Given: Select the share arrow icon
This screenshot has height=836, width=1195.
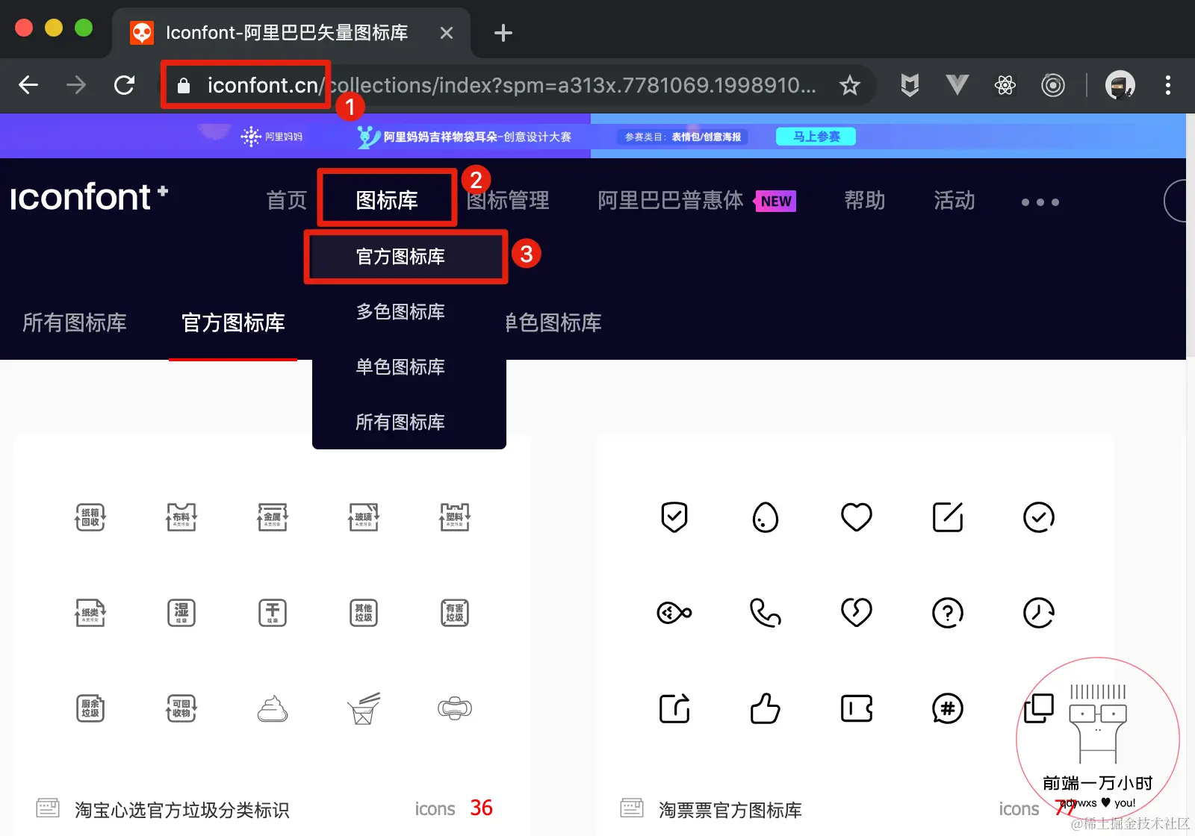Looking at the screenshot, I should (x=674, y=708).
